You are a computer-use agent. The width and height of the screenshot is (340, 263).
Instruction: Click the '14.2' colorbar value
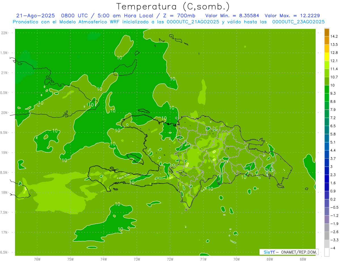tap(334, 36)
